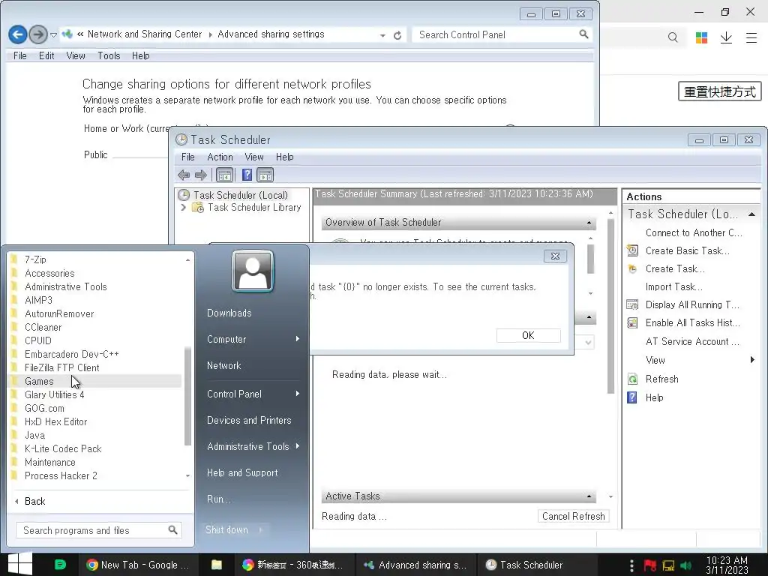
Task: Collapse the Active Tasks section
Action: tap(589, 496)
